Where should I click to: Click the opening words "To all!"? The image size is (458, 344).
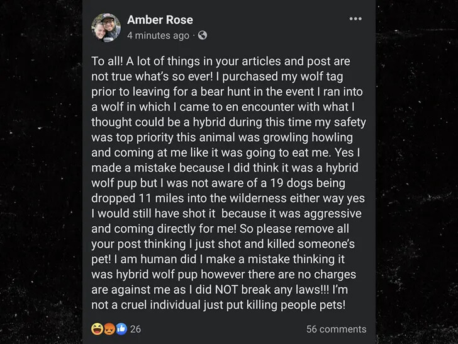(x=107, y=61)
